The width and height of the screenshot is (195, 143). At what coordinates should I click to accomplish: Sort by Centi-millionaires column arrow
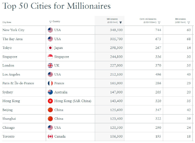159,23
